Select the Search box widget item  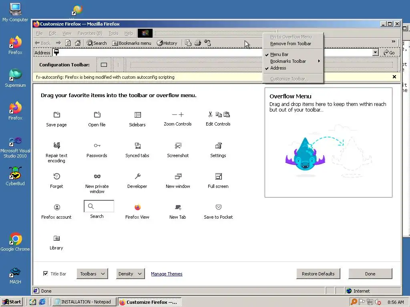point(99,209)
